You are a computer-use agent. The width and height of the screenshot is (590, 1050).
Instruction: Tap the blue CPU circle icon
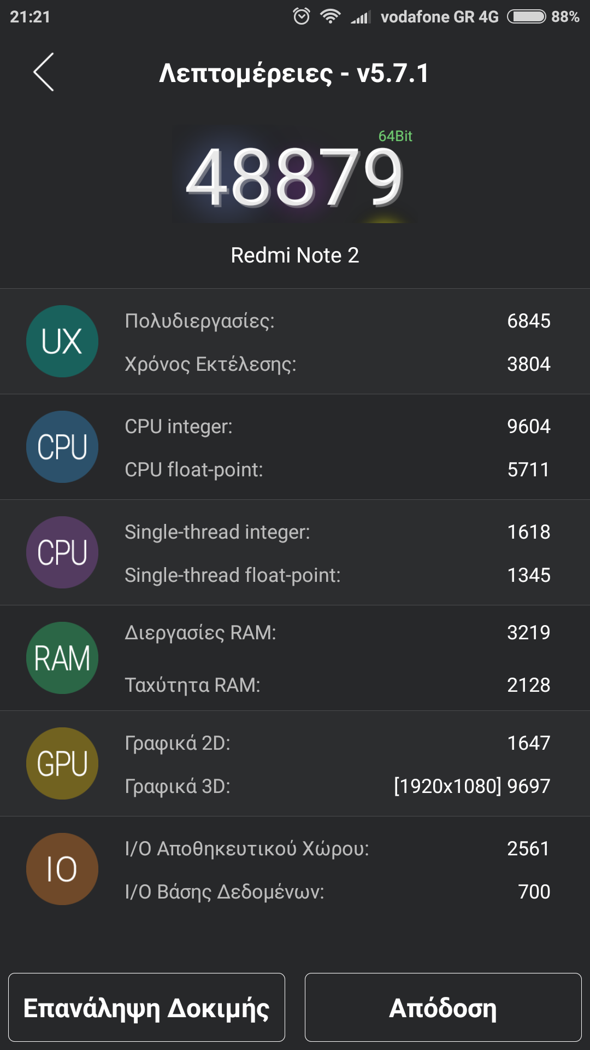pos(62,447)
